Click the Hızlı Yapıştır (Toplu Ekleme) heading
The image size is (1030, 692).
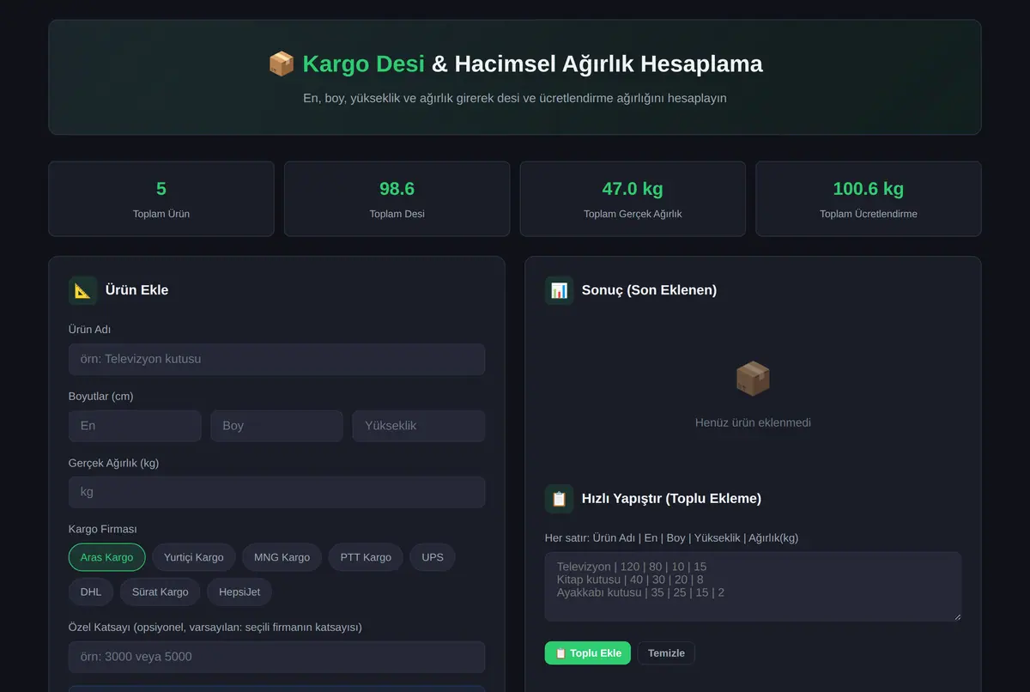point(671,499)
